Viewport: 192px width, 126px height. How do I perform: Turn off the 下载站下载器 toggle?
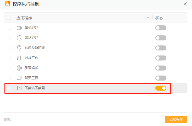pos(161,88)
